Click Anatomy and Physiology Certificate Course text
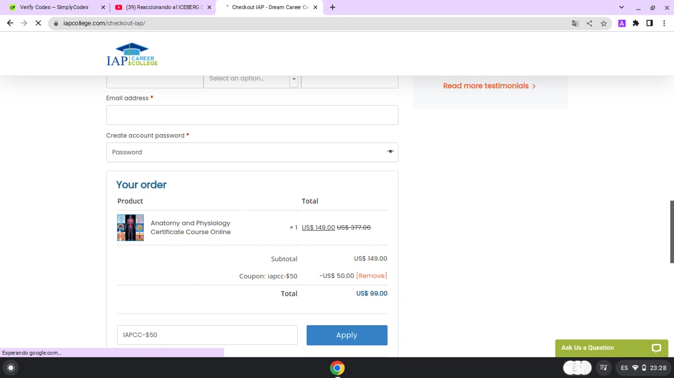The height and width of the screenshot is (378, 674). (191, 227)
